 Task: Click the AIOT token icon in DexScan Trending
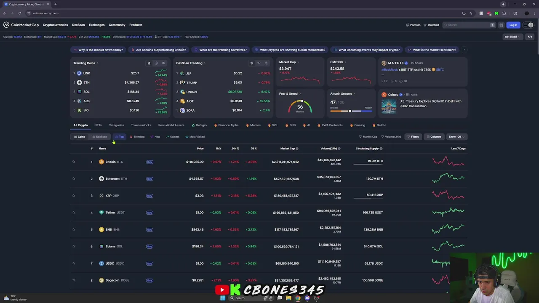[182, 101]
